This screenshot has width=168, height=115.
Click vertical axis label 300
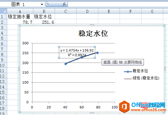[25, 43]
